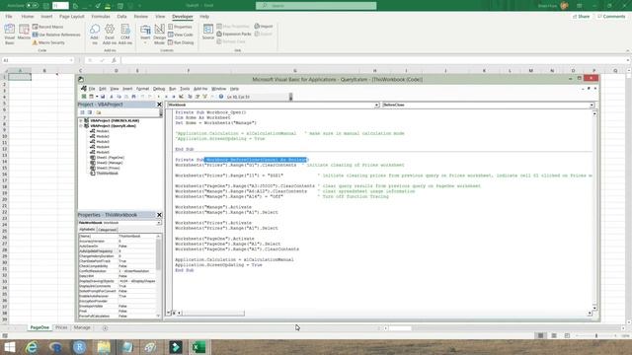Image resolution: width=632 pixels, height=355 pixels.
Task: Click View Microsoft Excel icon in VBA toolbar
Action: coord(84,97)
